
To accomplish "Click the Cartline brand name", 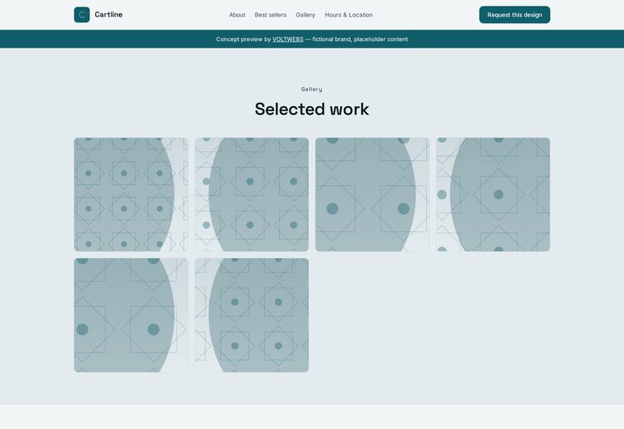I will coord(108,15).
